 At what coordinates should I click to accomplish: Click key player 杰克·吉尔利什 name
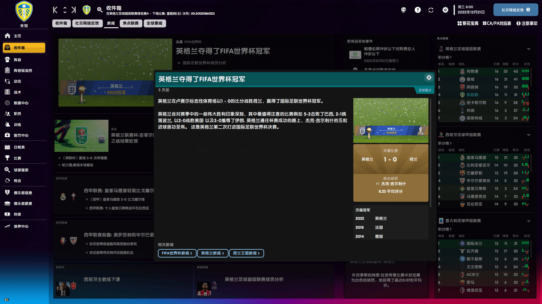[393, 184]
